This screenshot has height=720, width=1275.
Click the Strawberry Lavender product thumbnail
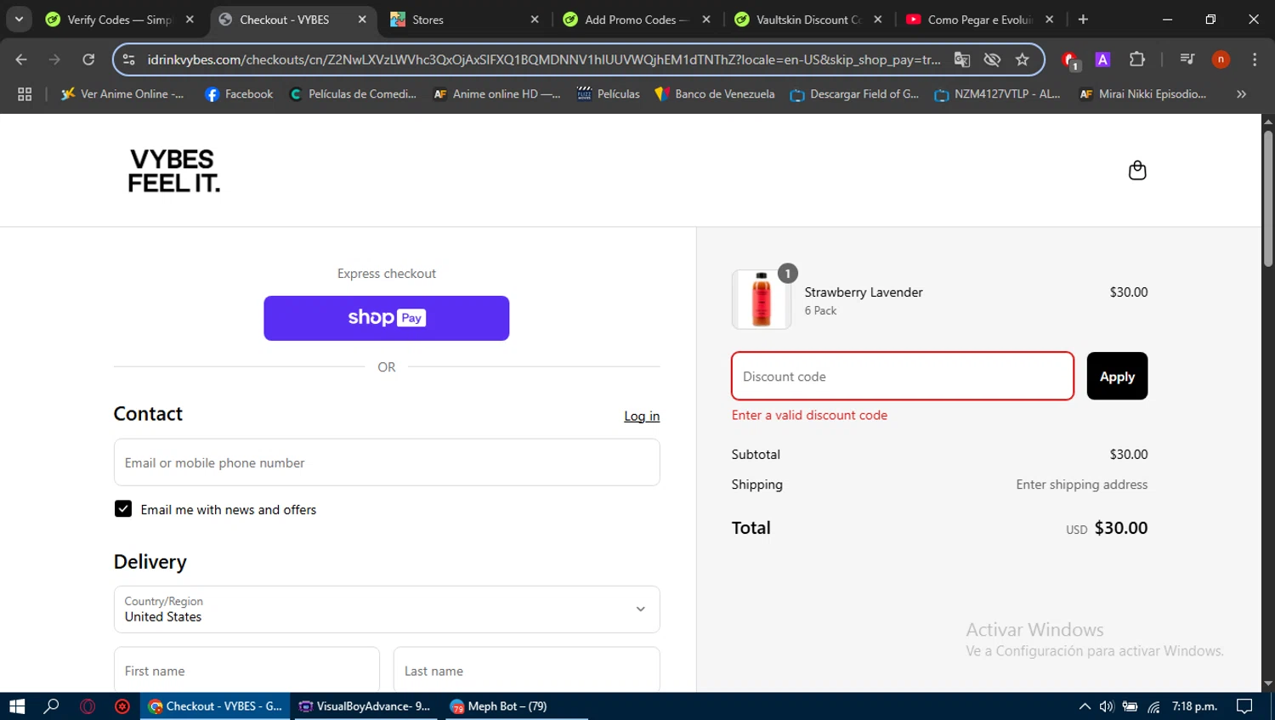(x=761, y=299)
